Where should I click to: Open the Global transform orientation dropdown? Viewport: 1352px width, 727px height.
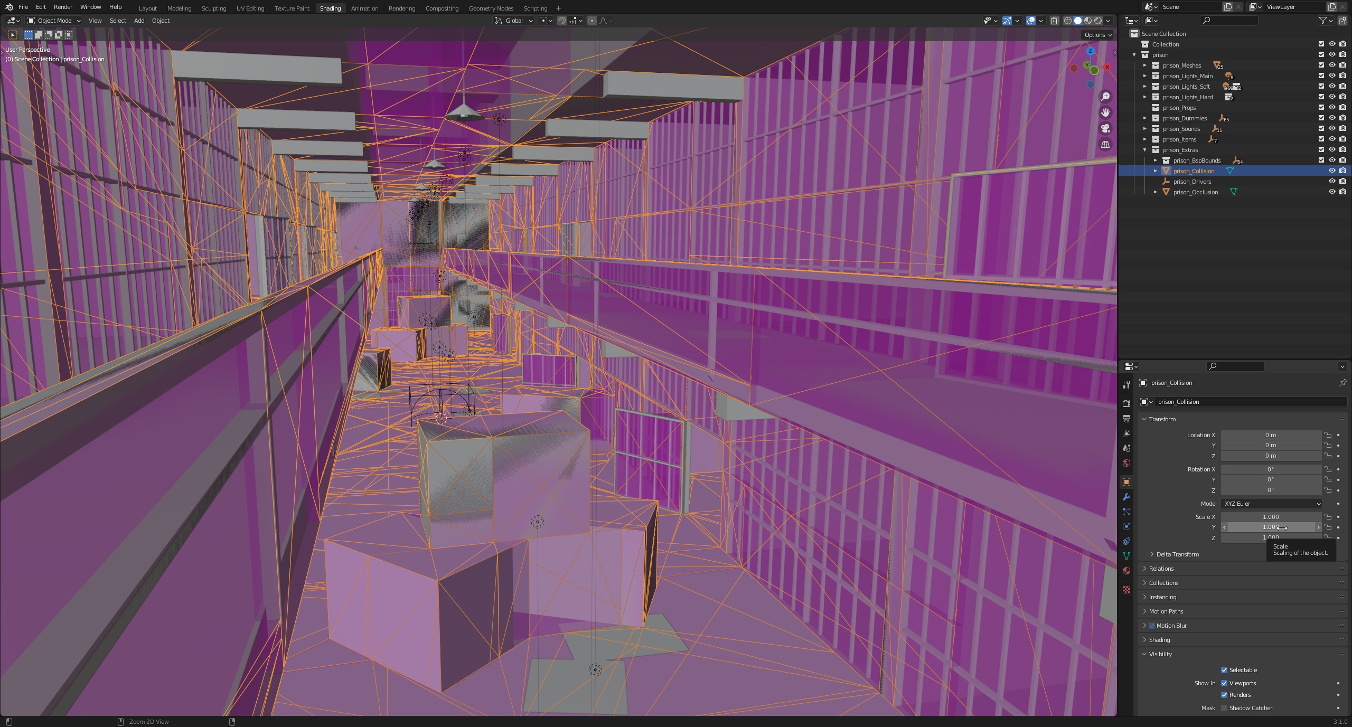pyautogui.click(x=513, y=21)
